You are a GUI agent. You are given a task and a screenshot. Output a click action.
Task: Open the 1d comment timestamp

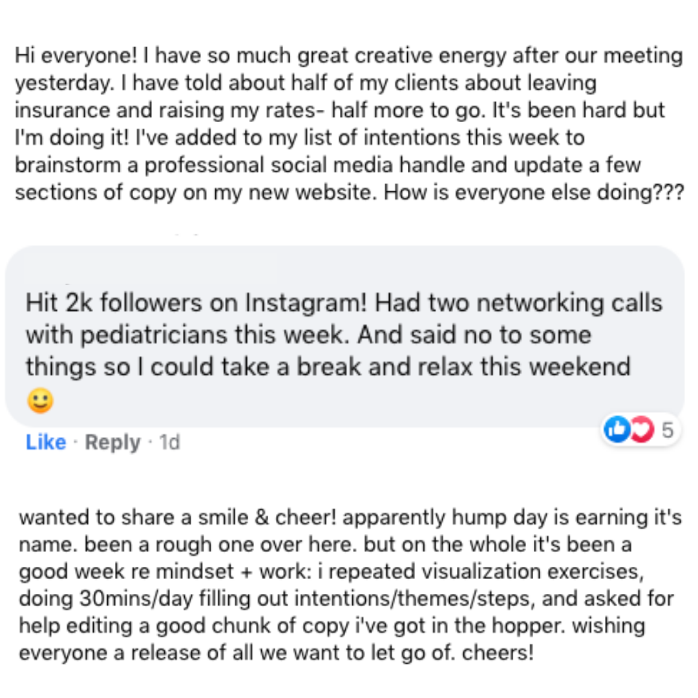point(169,442)
